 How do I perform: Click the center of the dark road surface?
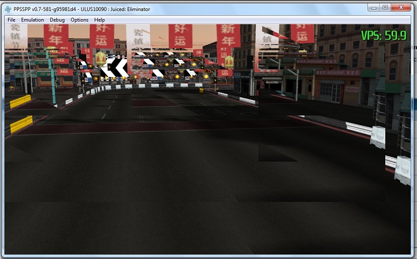[x=206, y=174]
